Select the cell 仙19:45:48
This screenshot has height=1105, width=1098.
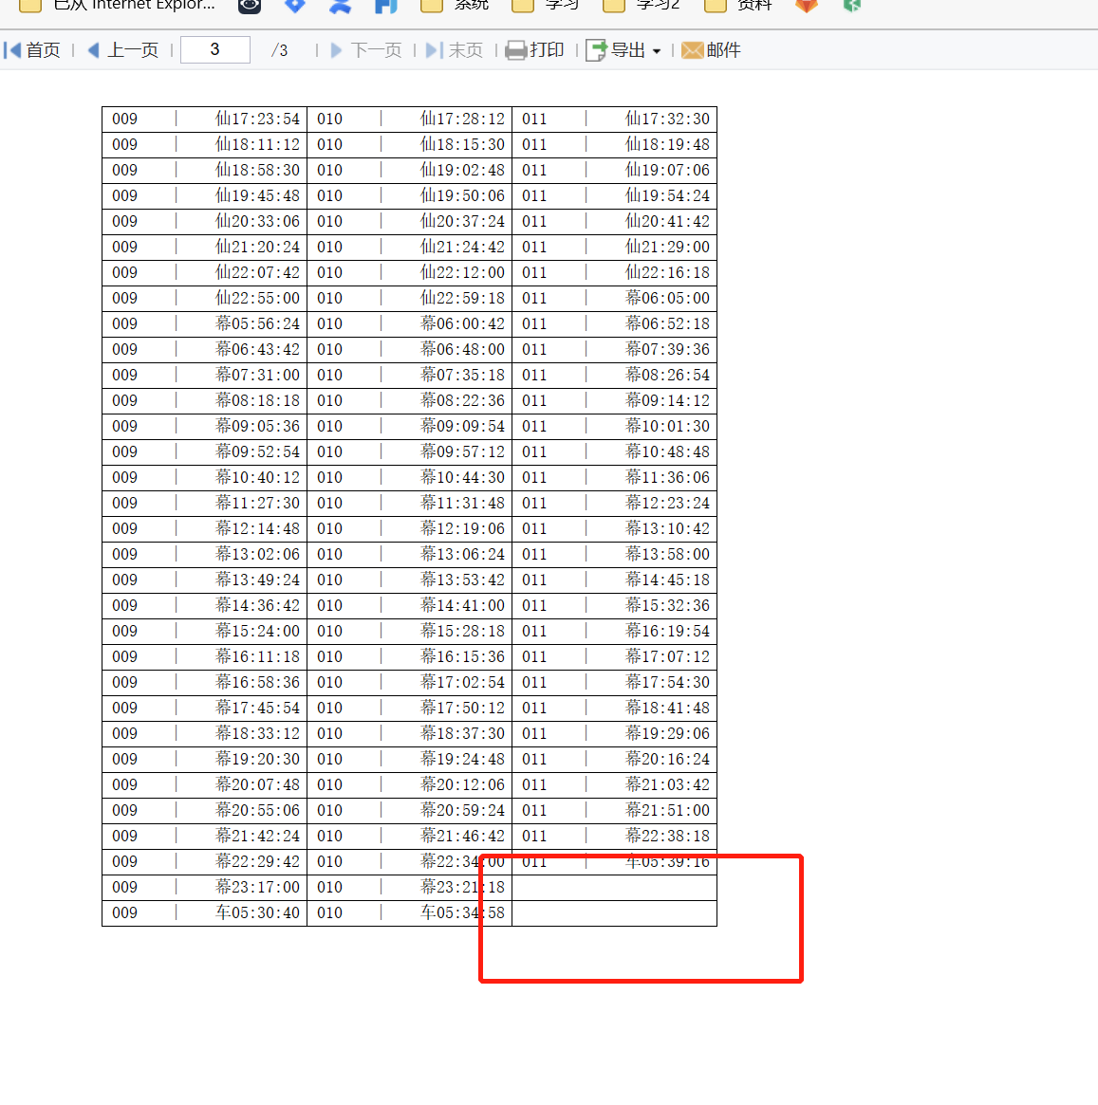[257, 196]
